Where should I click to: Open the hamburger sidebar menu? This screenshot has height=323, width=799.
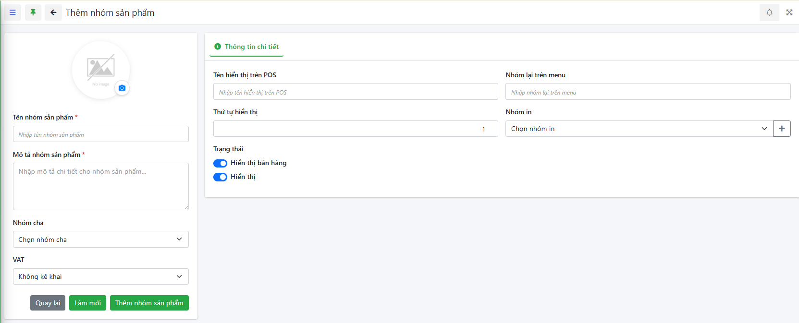click(x=12, y=12)
